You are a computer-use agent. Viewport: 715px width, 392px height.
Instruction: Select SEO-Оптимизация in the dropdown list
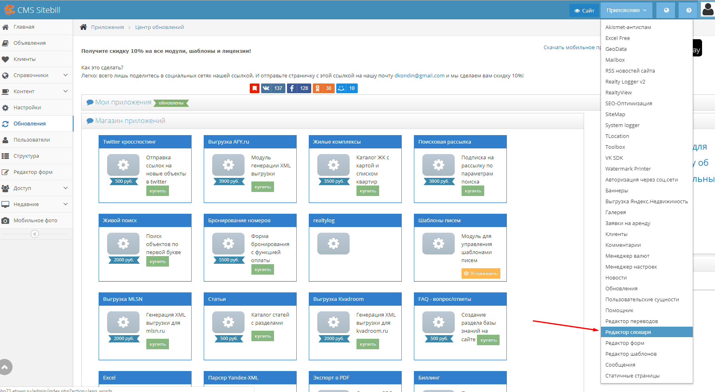629,103
